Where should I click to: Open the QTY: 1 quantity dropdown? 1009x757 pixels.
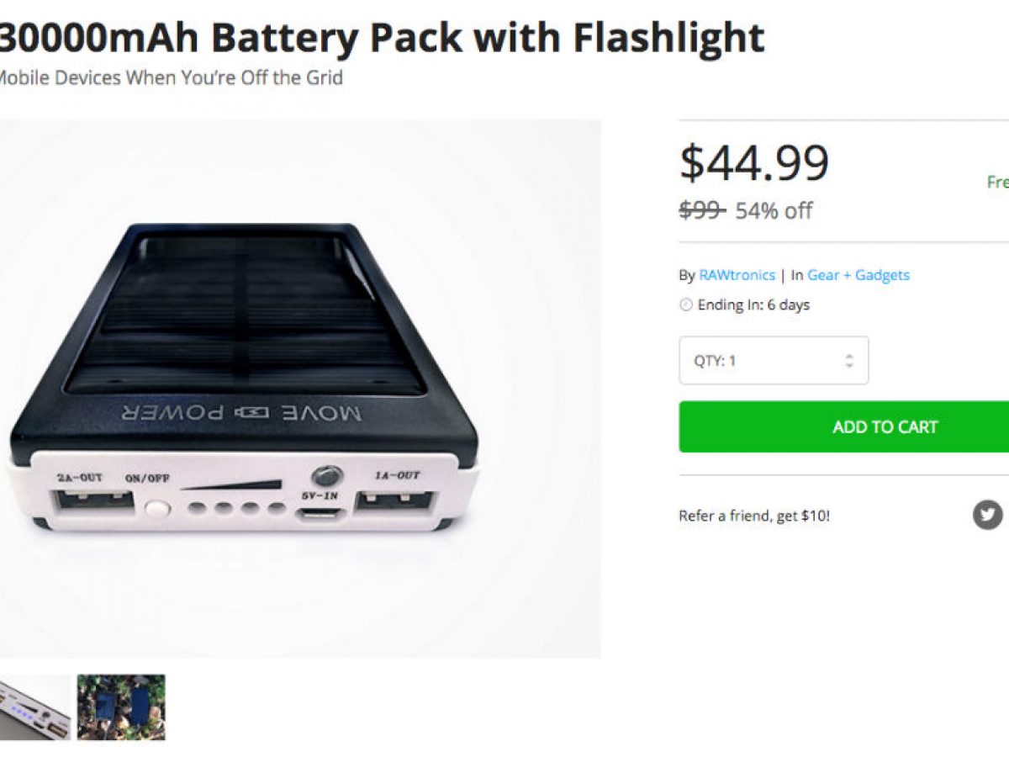coord(773,361)
